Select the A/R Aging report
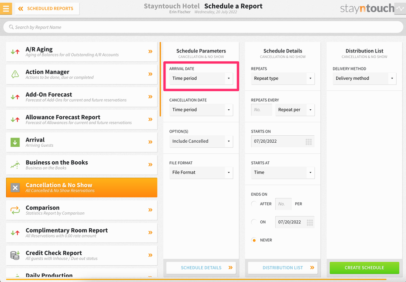This screenshot has height=282, width=406. 82,52
